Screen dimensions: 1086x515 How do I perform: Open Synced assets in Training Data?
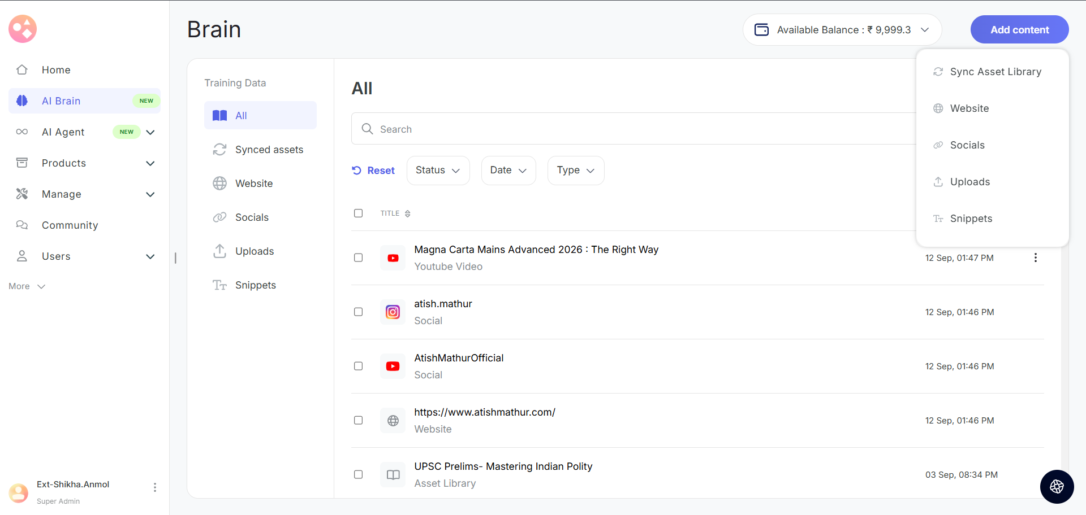[269, 150]
